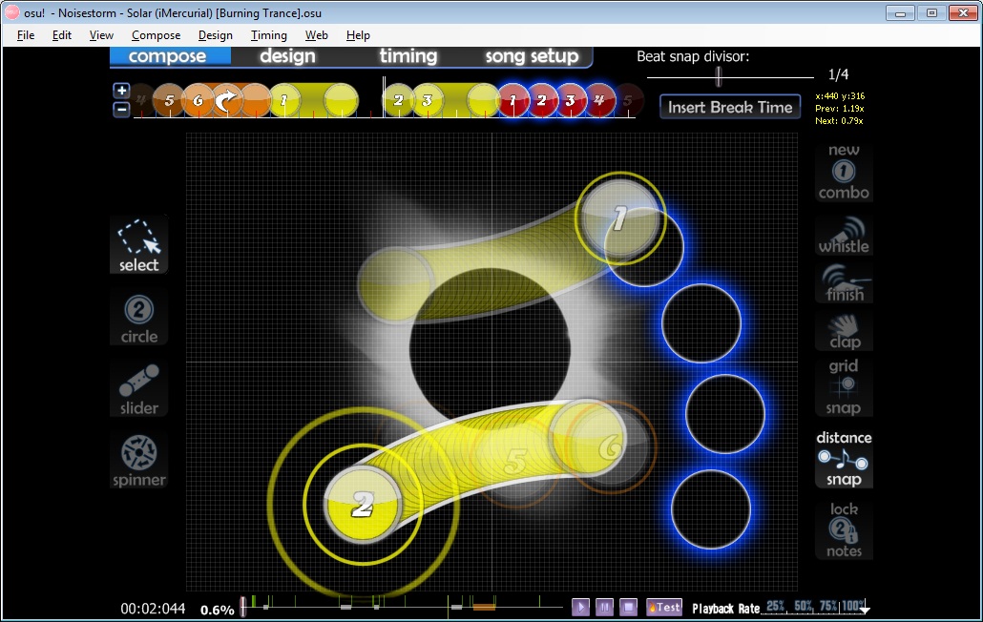Launch Test mode
The height and width of the screenshot is (622, 983).
click(x=664, y=607)
